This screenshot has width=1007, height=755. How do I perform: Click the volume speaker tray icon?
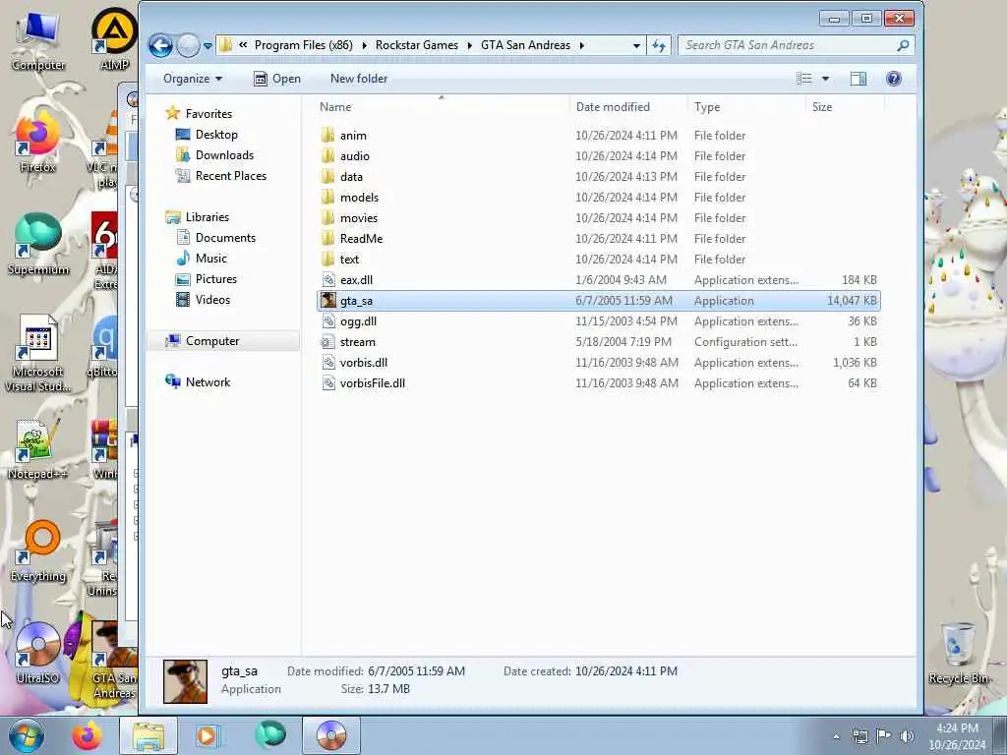907,736
